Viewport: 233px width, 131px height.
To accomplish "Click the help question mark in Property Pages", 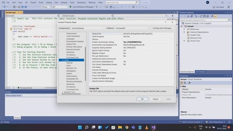I will pyautogui.click(x=166, y=22).
